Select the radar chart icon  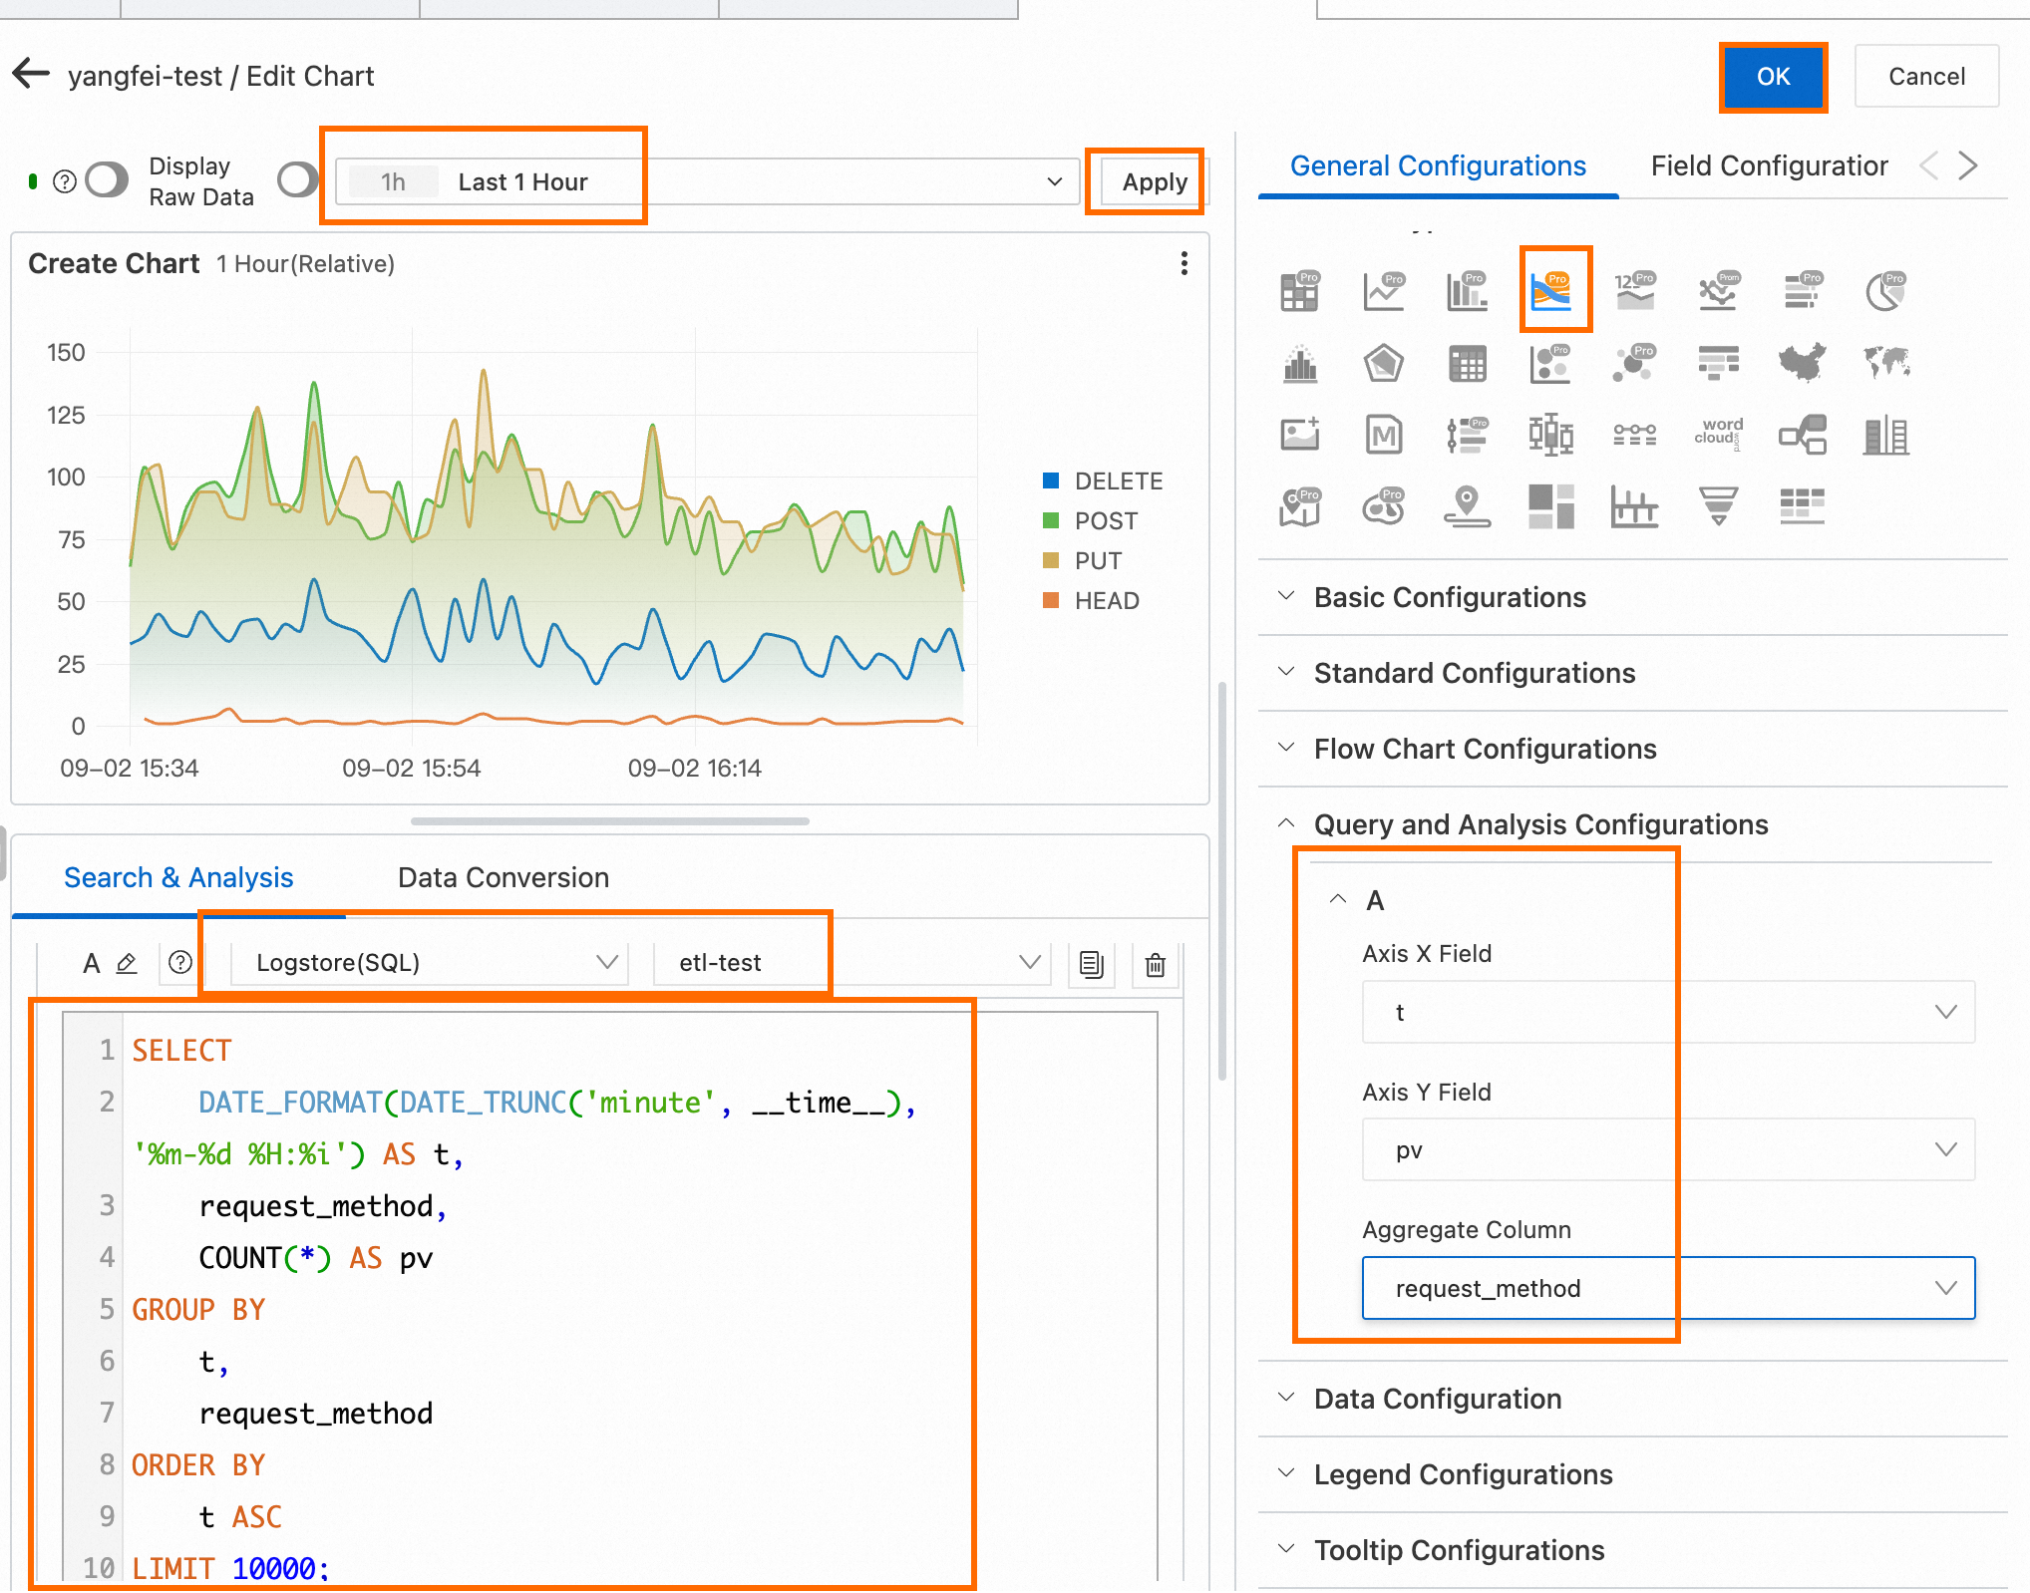tap(1384, 364)
